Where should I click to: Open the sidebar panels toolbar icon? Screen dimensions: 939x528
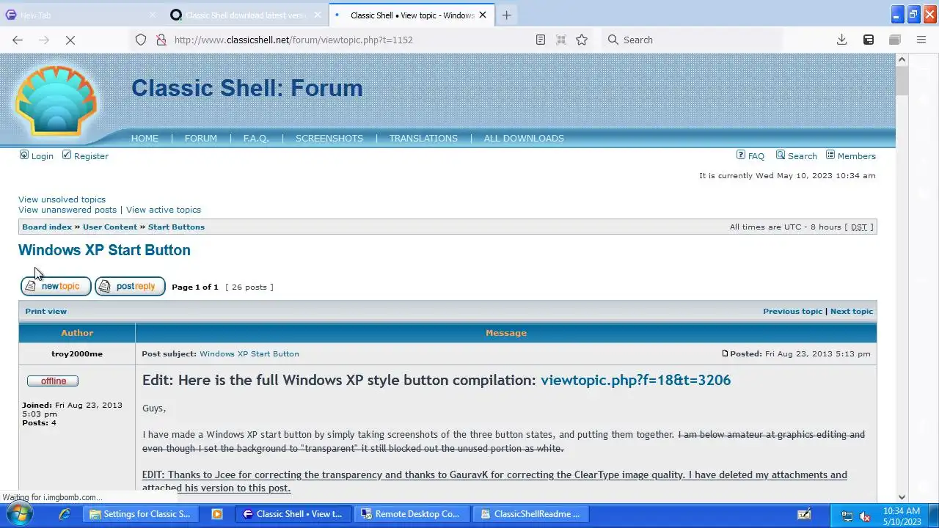click(x=895, y=40)
